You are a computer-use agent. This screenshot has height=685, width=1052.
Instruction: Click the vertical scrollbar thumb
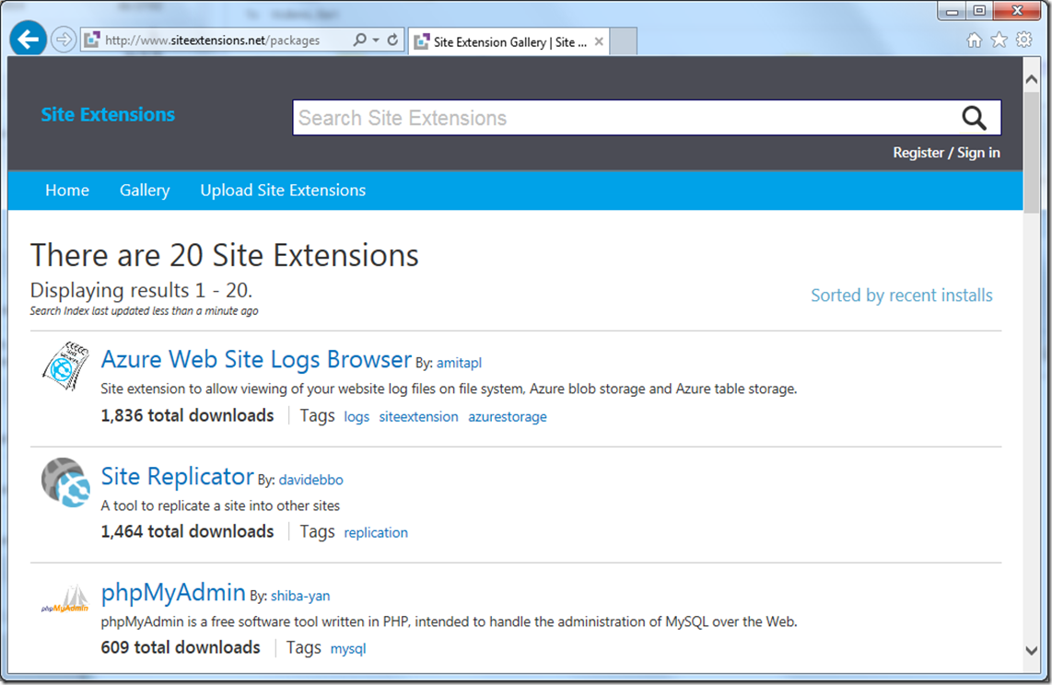(1031, 151)
